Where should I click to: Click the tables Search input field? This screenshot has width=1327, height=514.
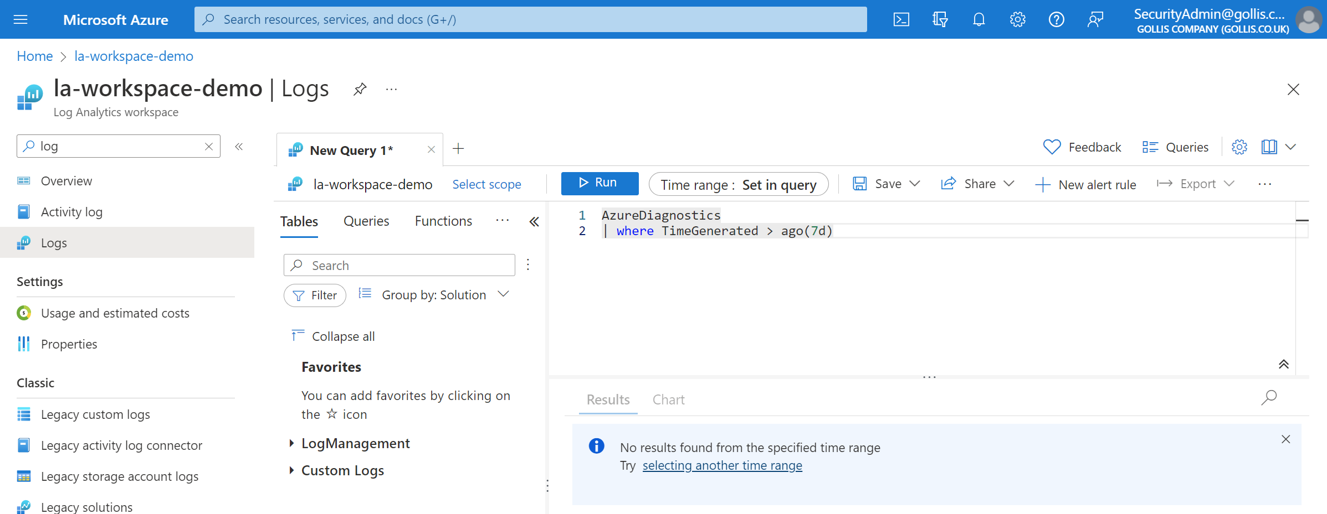[399, 266]
